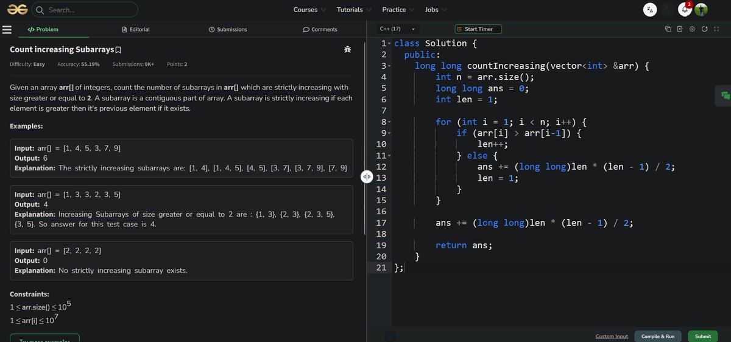731x342 pixels.
Task: Open the user profile avatar
Action: pos(701,10)
